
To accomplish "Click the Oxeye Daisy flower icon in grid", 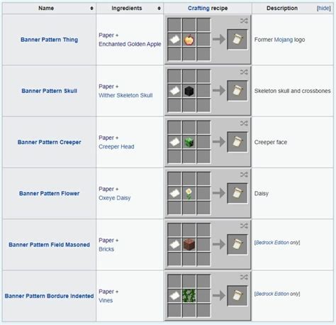I will tap(189, 194).
